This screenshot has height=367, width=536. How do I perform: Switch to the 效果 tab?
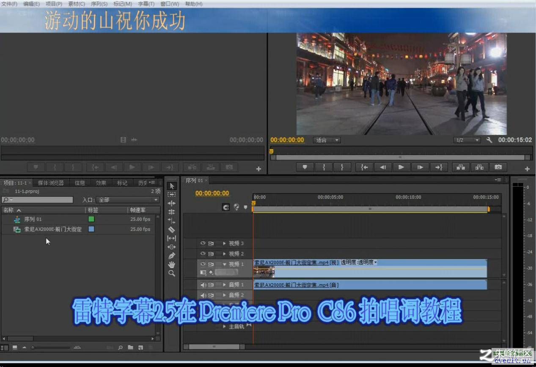click(x=101, y=183)
